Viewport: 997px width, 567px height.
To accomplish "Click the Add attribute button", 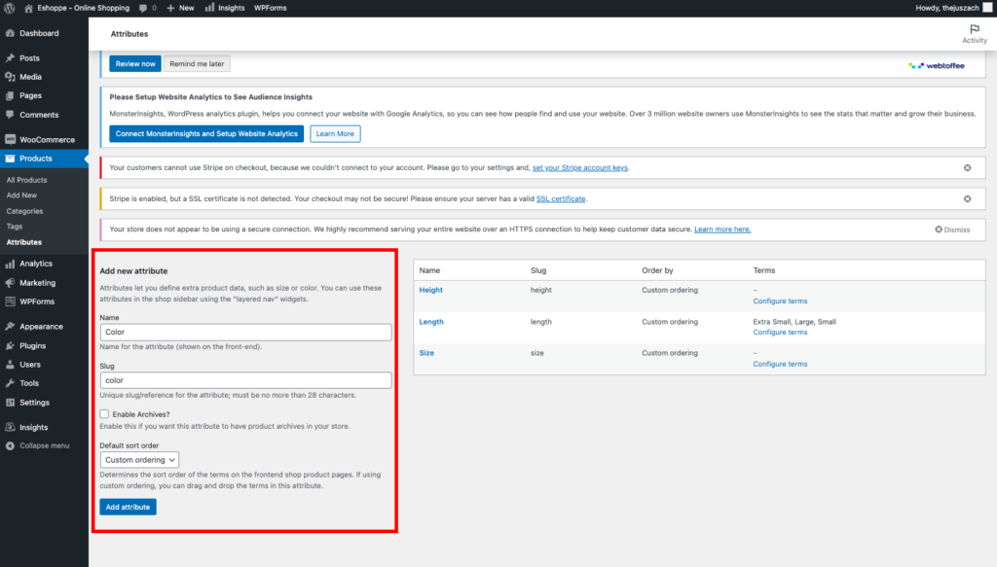I will click(x=128, y=507).
